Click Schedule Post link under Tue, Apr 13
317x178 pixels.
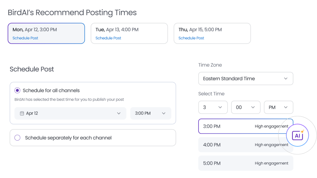(x=108, y=38)
